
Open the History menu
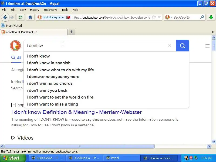[x=35, y=10]
